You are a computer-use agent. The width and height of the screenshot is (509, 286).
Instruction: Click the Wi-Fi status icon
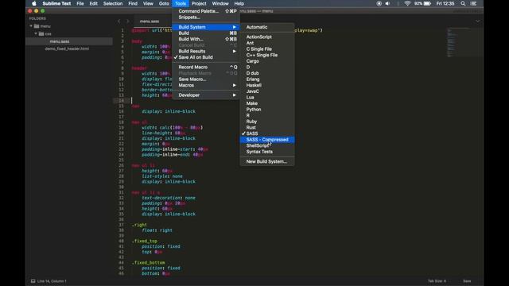tap(407, 3)
